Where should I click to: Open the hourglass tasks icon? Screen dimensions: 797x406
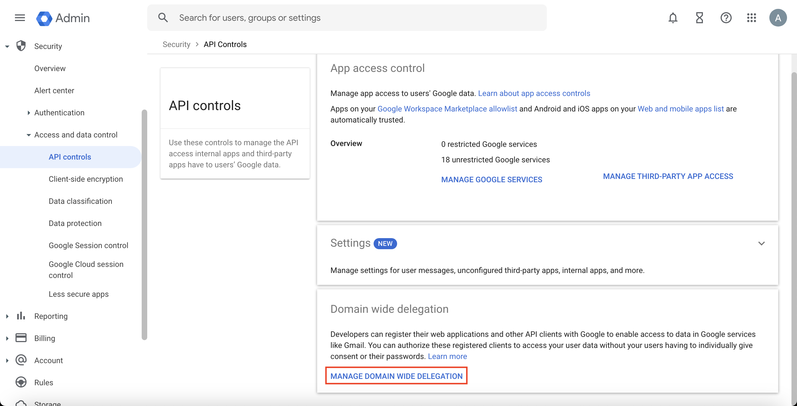click(699, 18)
